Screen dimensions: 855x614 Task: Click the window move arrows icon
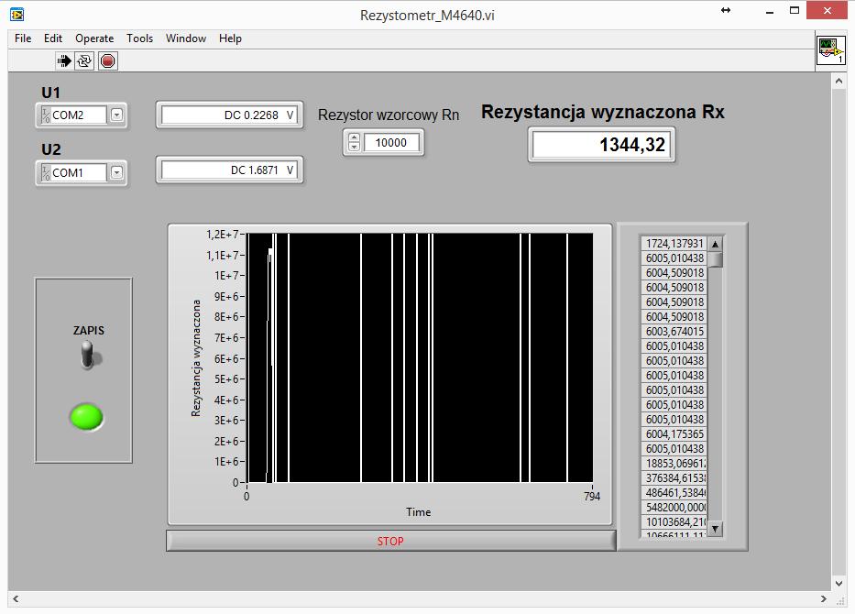tap(726, 10)
